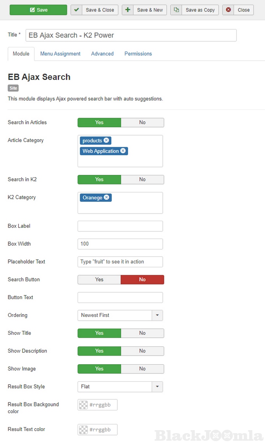Remove the Web Application category tag
265x443 pixels.
[123, 151]
